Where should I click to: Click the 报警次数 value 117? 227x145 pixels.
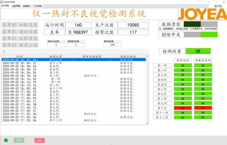[x=133, y=32]
